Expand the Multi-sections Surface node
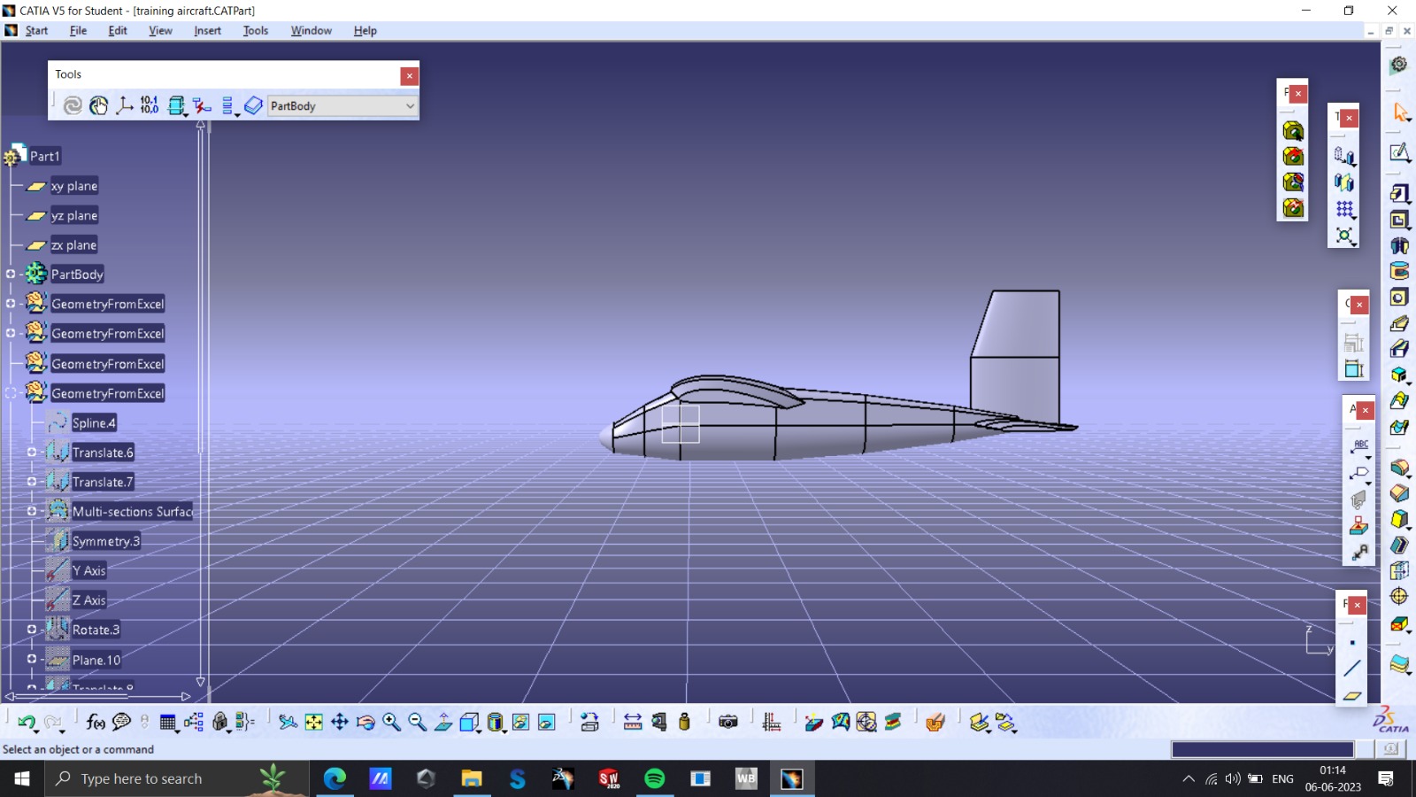Viewport: 1416px width, 797px height. pos(32,511)
